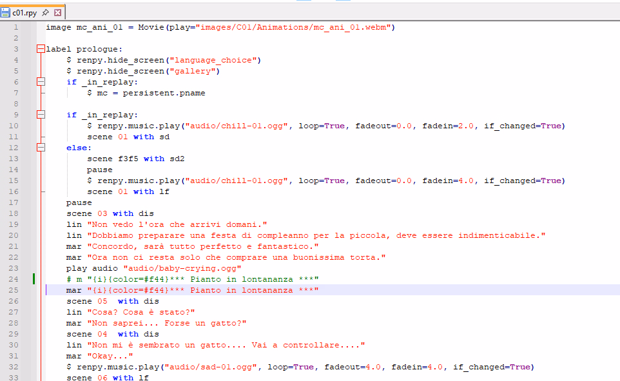Collapse the 'label prologue' fold block
Image resolution: width=620 pixels, height=381 pixels.
(x=41, y=49)
